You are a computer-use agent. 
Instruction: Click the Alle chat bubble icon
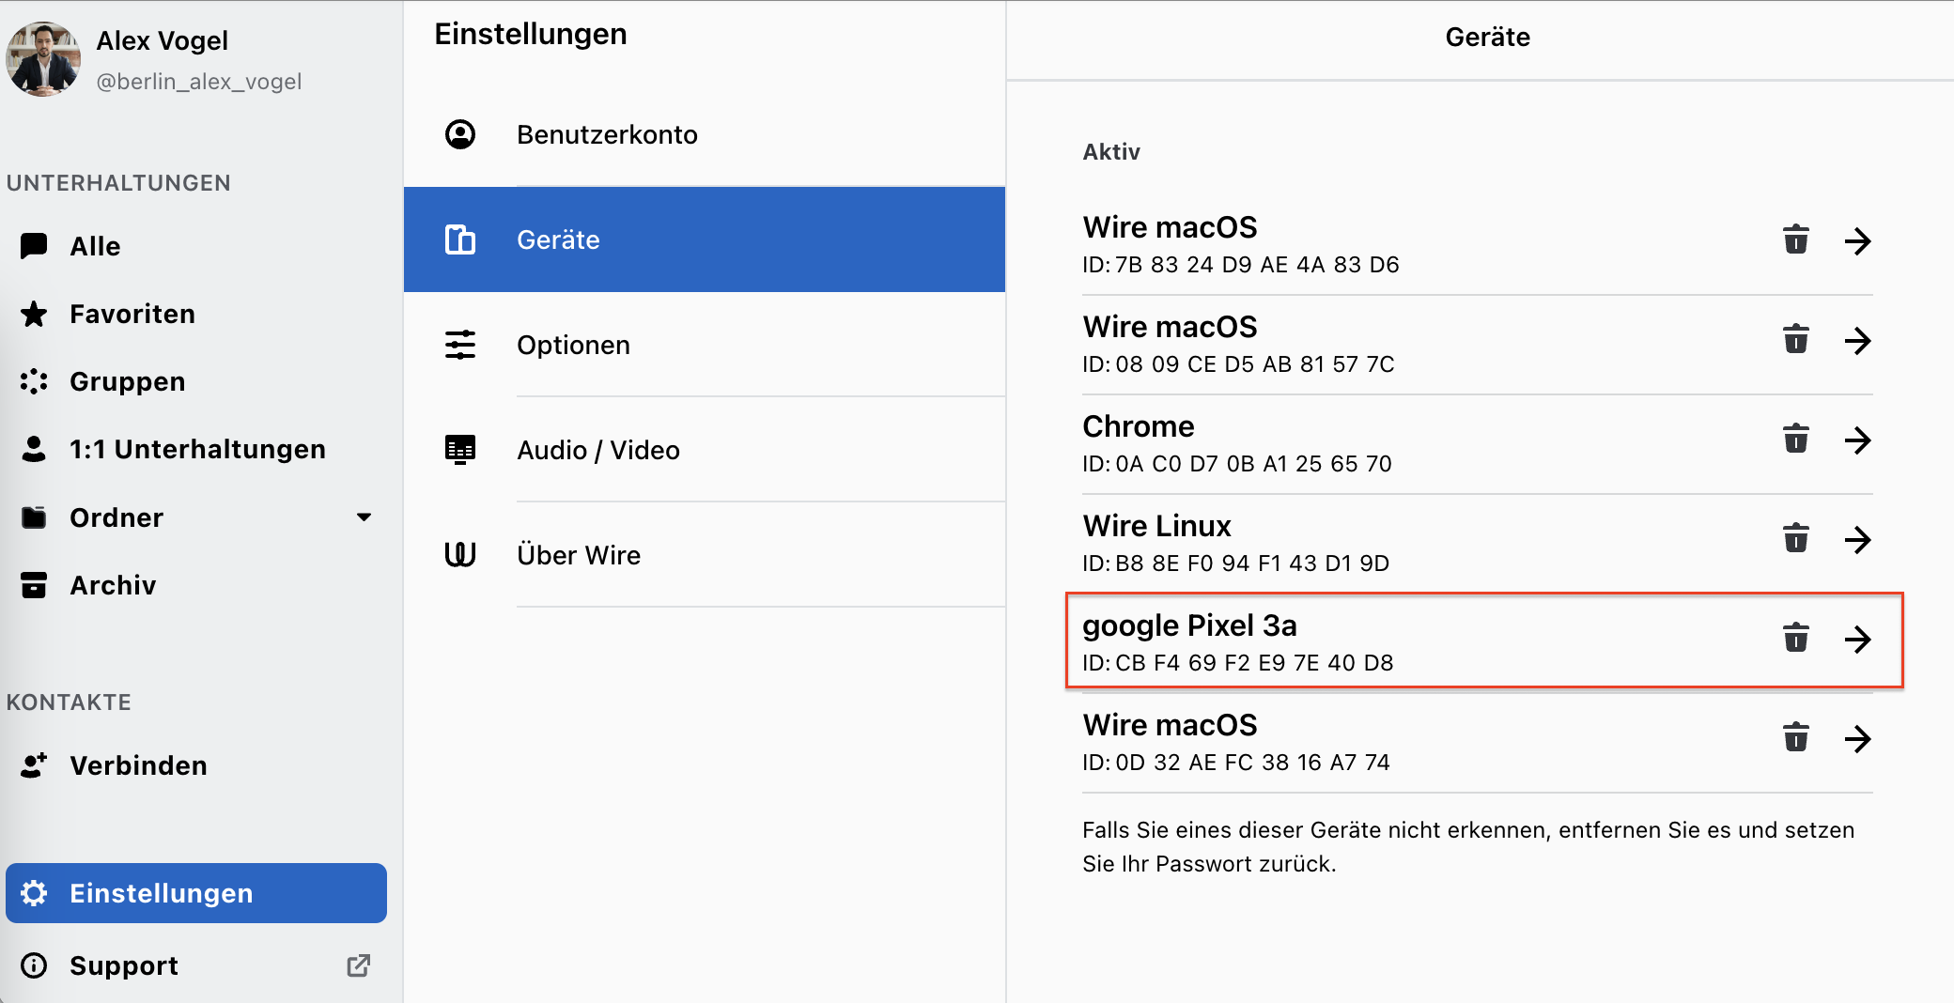(34, 246)
